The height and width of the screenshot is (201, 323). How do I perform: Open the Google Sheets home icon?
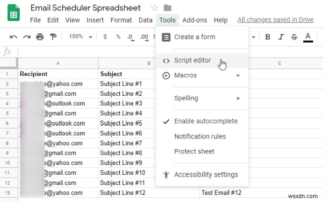click(13, 13)
